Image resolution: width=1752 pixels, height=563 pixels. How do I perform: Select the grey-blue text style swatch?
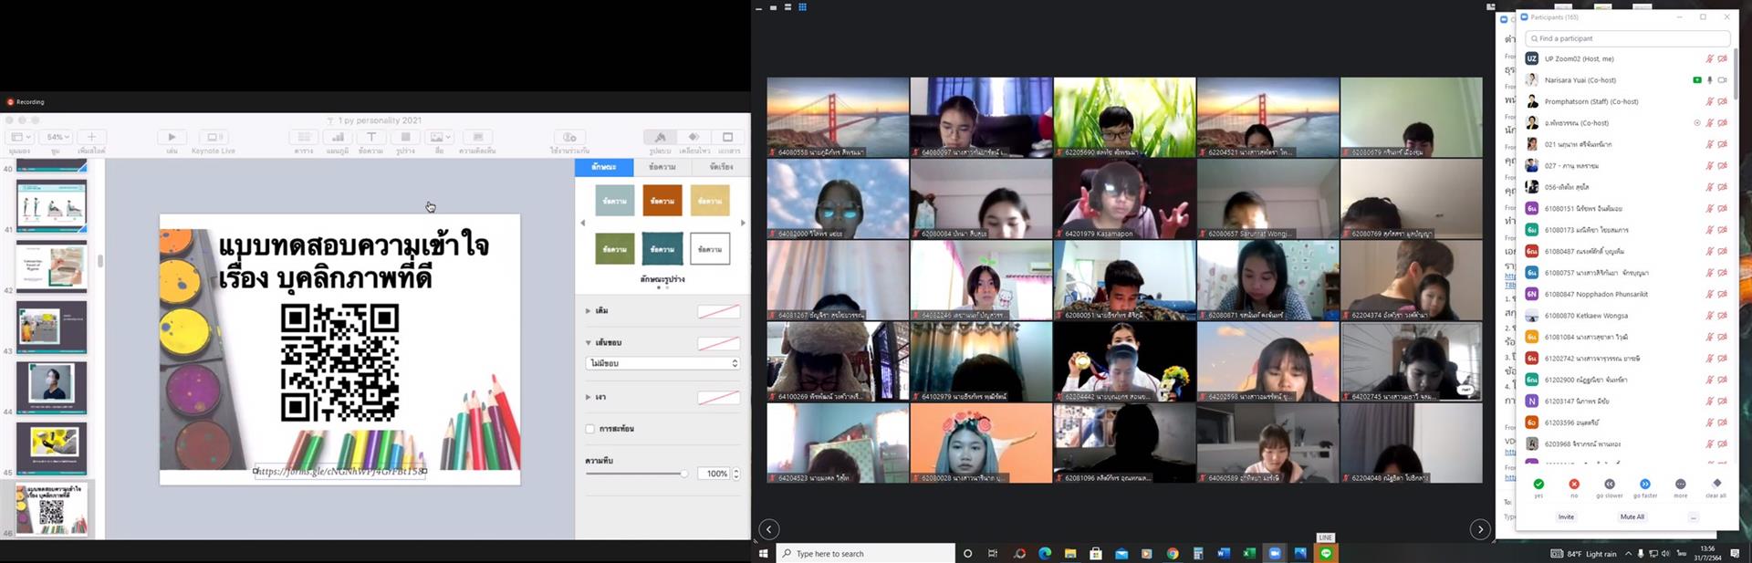tap(614, 201)
